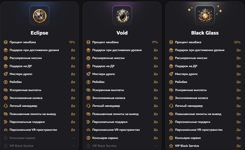
Task: Click the gift icon next to Подарок на ДР in Void
Action: (88, 66)
